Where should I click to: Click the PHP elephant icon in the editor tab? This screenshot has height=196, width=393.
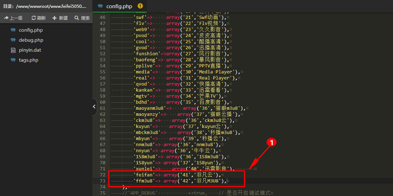tap(100, 6)
